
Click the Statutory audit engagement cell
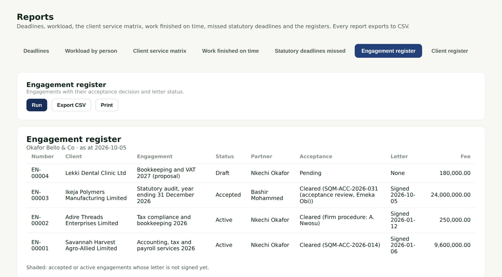[x=165, y=195]
